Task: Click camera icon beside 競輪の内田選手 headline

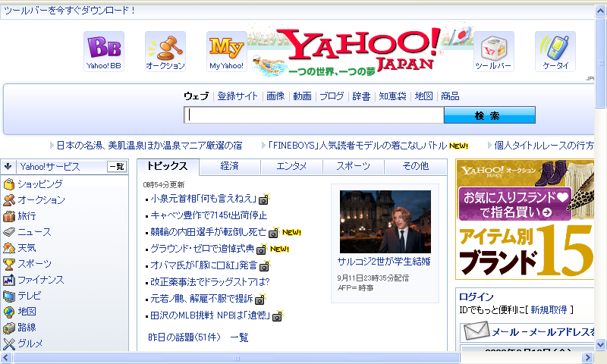Action: tap(274, 233)
